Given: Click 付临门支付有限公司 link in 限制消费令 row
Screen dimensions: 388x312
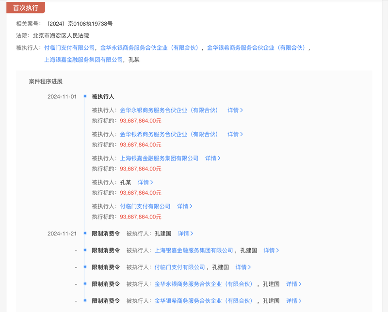Looking at the screenshot, I should pos(179,267).
